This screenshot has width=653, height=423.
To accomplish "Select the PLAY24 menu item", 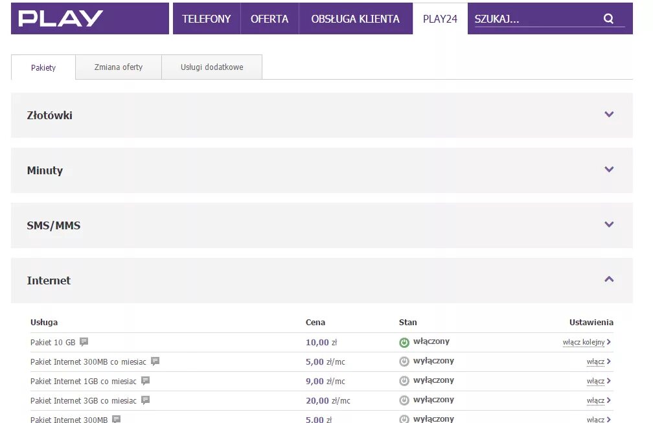I will (x=441, y=19).
